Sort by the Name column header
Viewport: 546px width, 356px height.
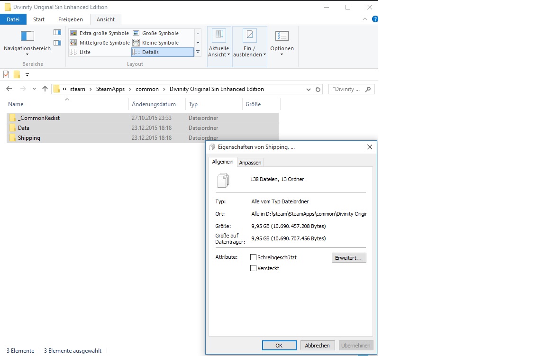click(67, 104)
